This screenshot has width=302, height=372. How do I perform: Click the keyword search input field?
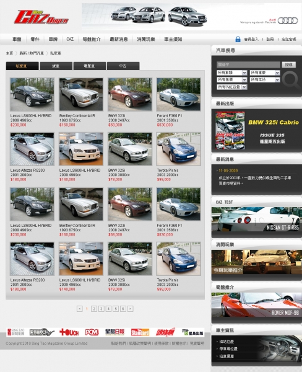(x=248, y=64)
